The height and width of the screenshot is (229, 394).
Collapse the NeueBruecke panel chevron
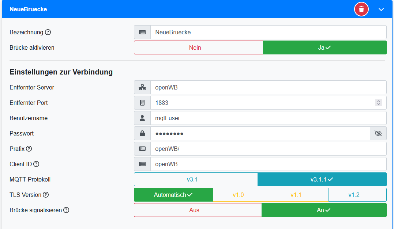381,9
